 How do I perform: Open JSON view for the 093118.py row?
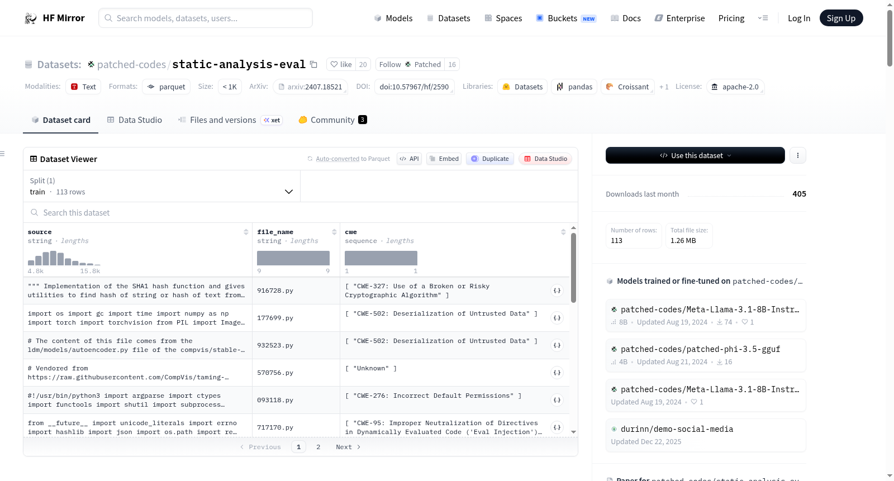tap(557, 400)
